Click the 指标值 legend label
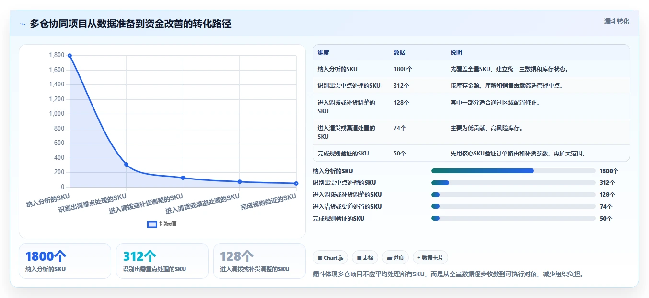Screen dimensions: 649x298 pos(168,224)
